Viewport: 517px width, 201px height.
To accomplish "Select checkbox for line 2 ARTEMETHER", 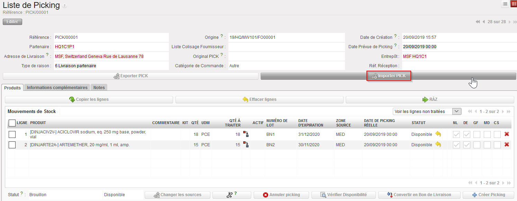I will [12, 145].
